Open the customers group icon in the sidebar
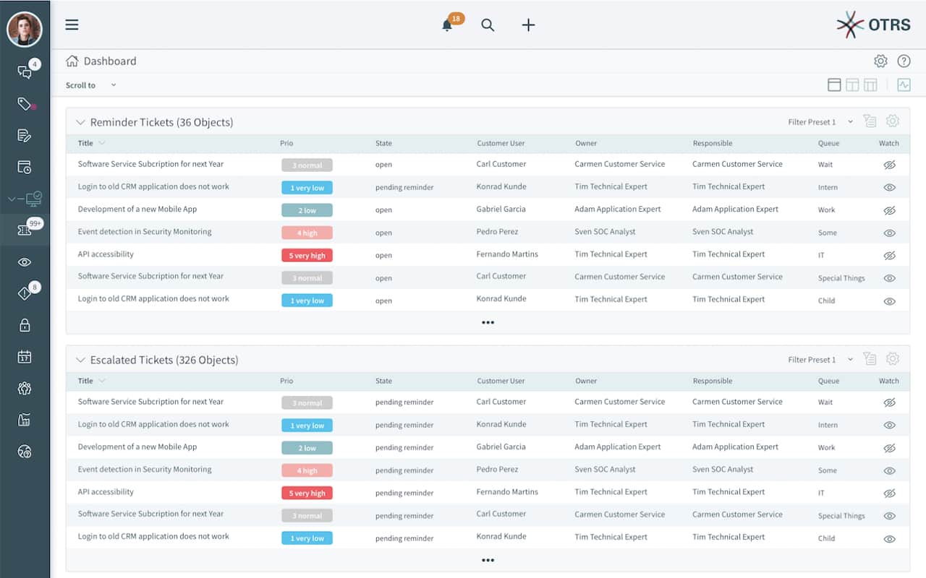Image resolution: width=926 pixels, height=578 pixels. [x=24, y=388]
